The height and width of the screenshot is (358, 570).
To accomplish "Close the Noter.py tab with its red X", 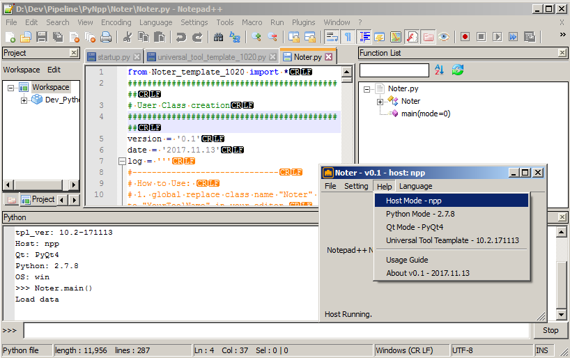I will [329, 56].
